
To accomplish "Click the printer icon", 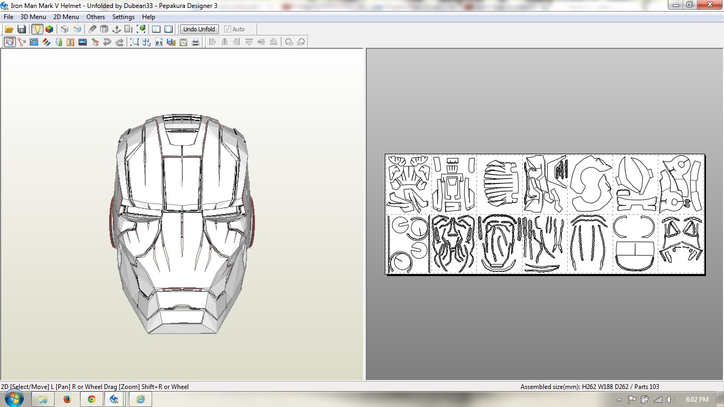I will tap(196, 42).
